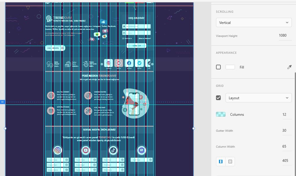The height and width of the screenshot is (176, 296).
Task: Select the different margins per side icon
Action: point(230,162)
